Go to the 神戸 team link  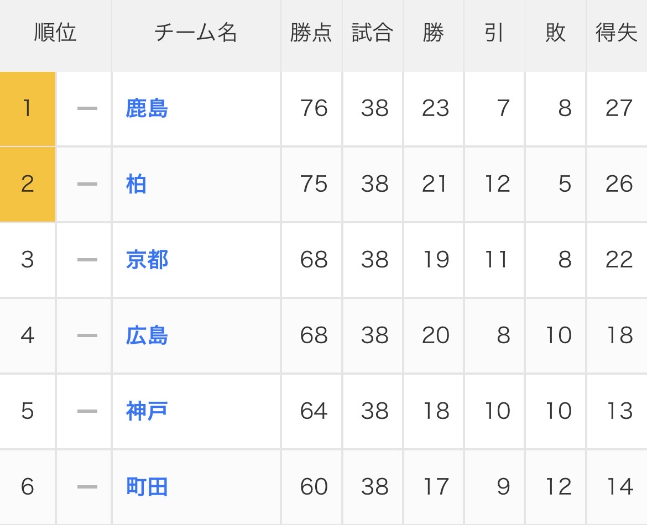(x=147, y=411)
